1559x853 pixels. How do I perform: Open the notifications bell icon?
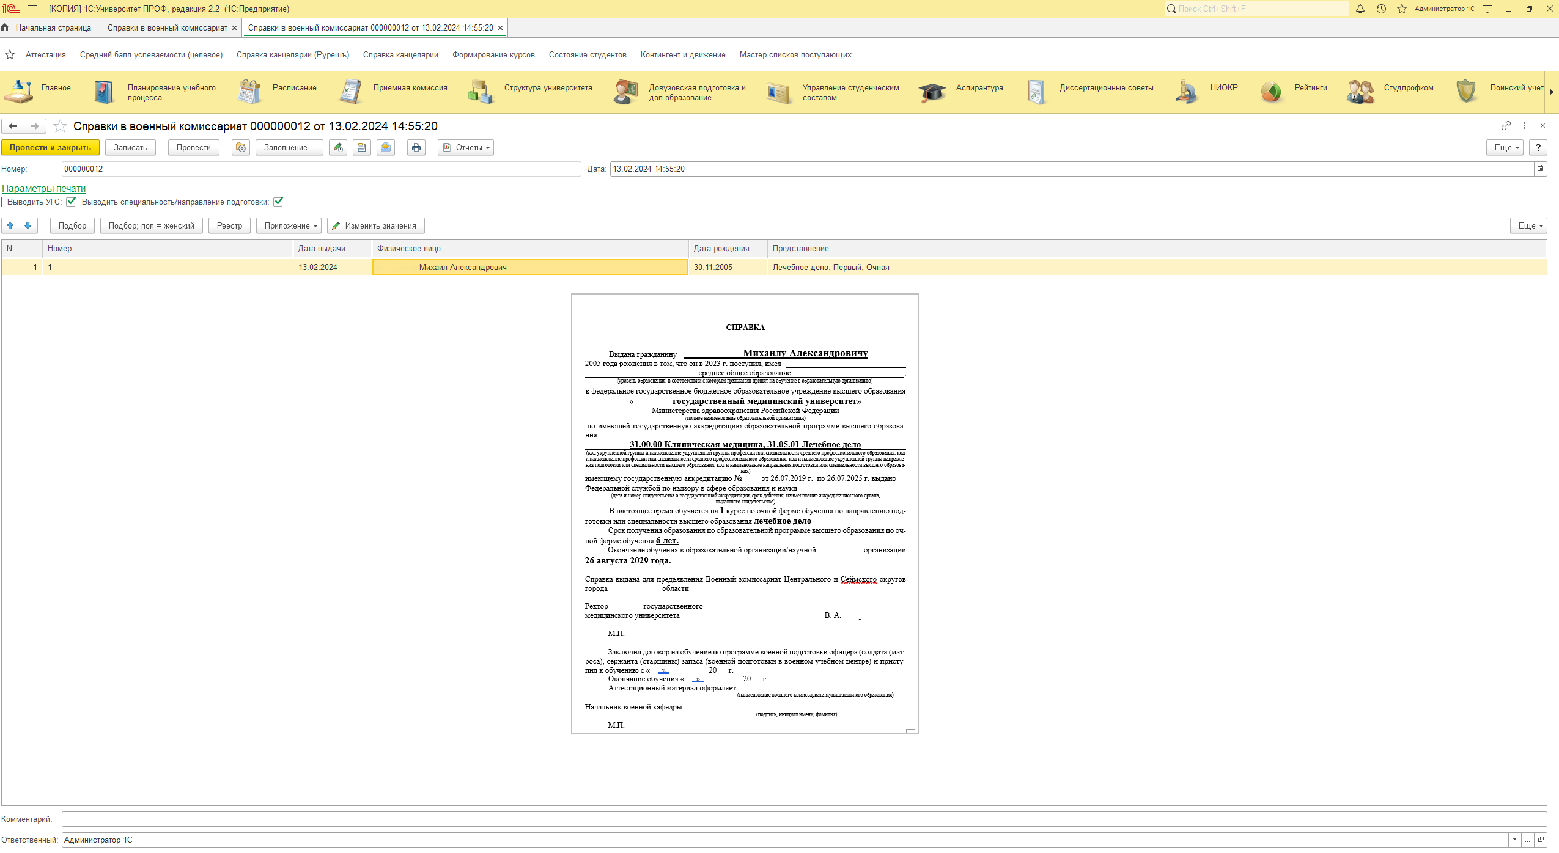click(1360, 9)
